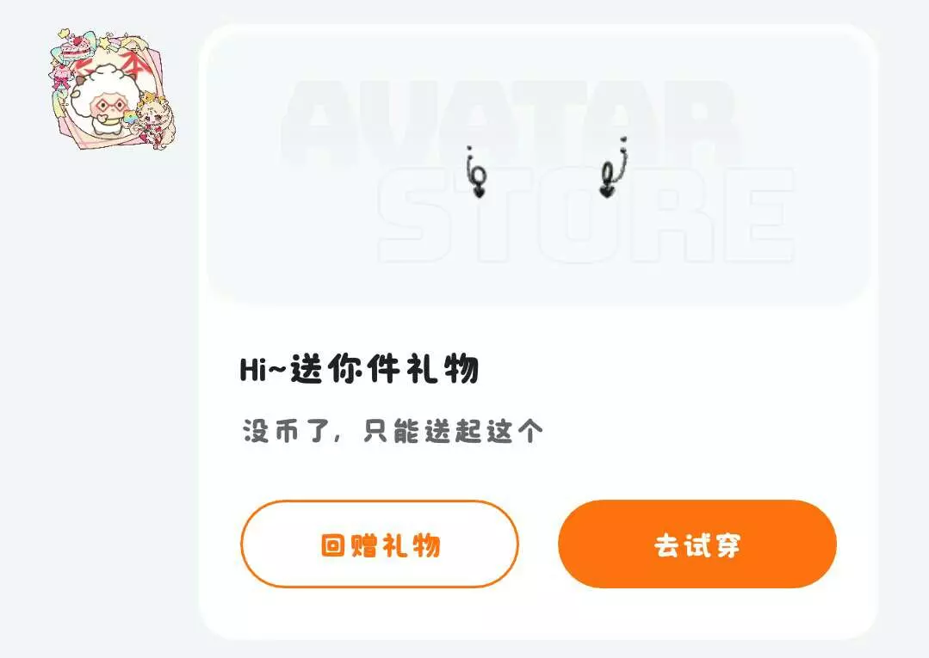The width and height of the screenshot is (929, 658).
Task: Select the left black earring item
Action: click(x=476, y=172)
